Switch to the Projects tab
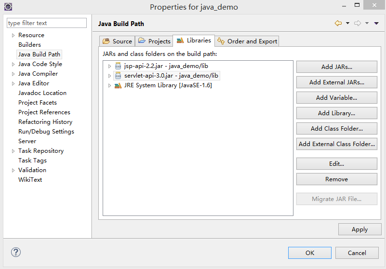Viewport: 386px width, 269px height. 154,41
